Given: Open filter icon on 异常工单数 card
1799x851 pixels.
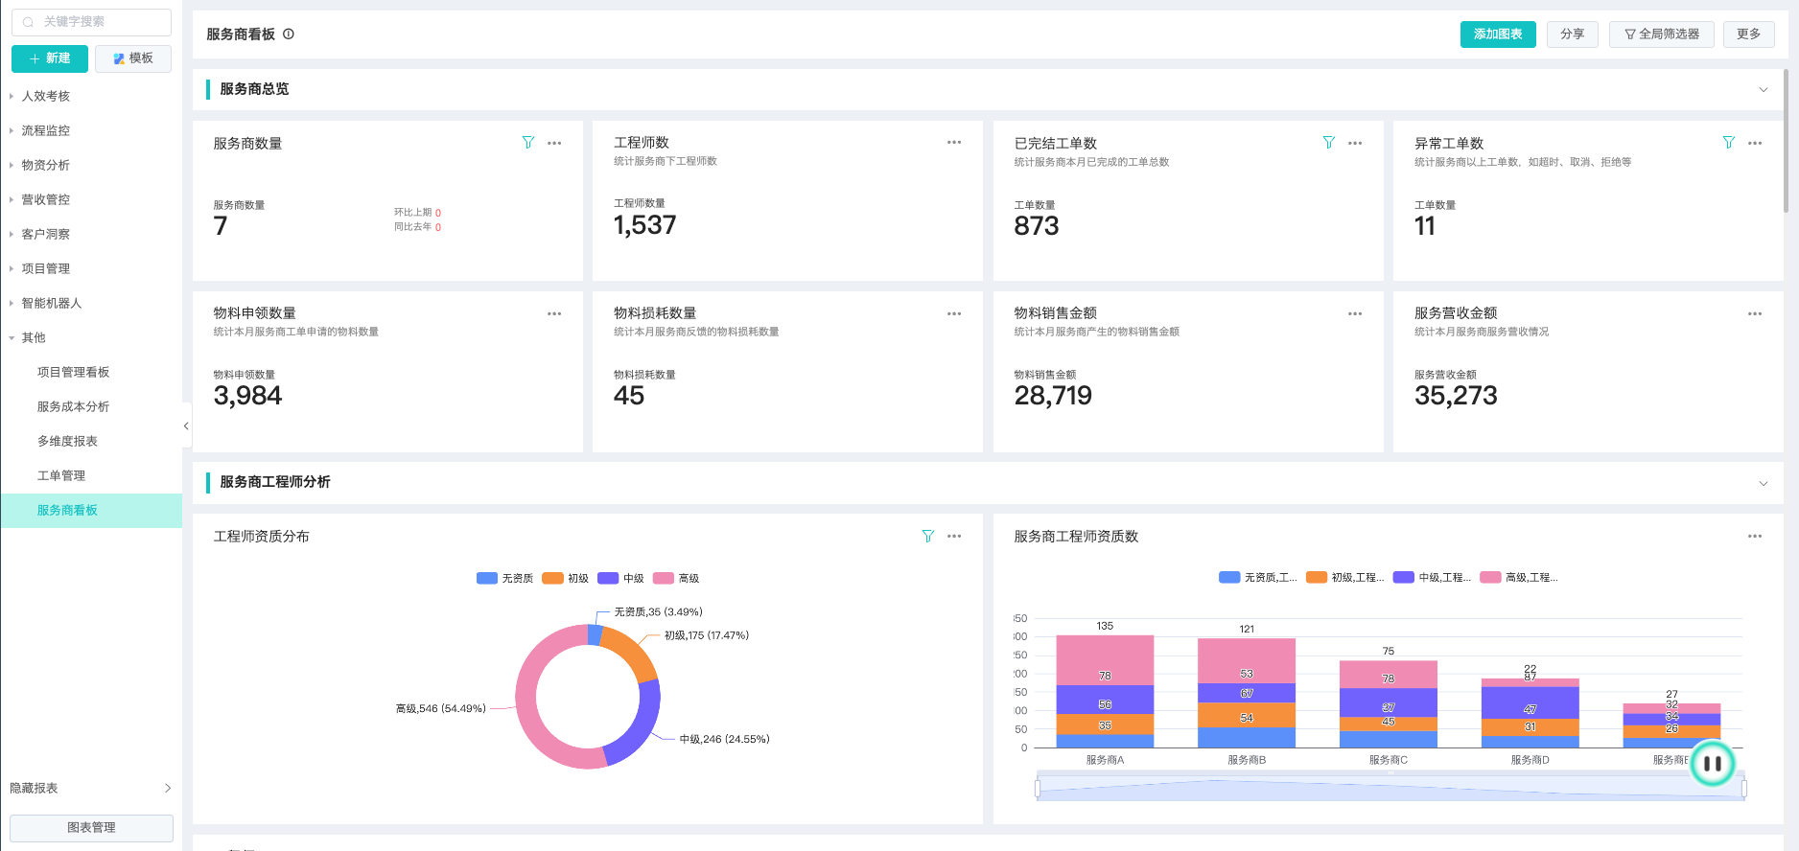Looking at the screenshot, I should tap(1729, 143).
